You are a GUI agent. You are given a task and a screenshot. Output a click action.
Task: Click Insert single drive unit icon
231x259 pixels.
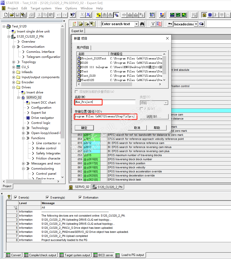click(x=13, y=31)
